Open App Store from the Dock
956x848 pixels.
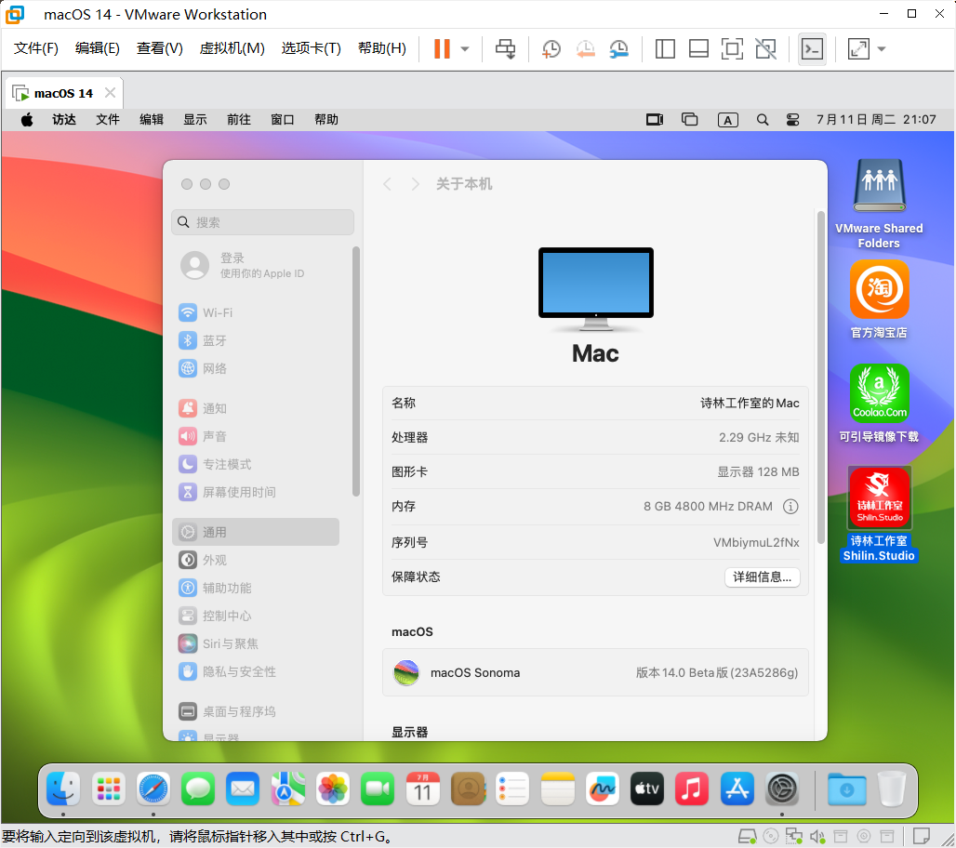point(737,788)
